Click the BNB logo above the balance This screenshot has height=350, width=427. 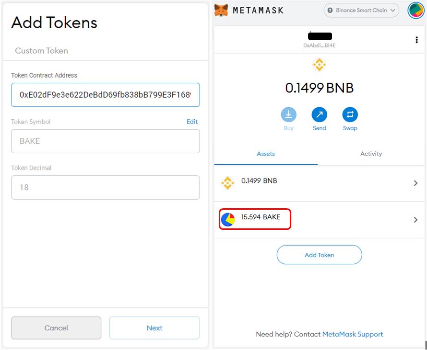319,65
